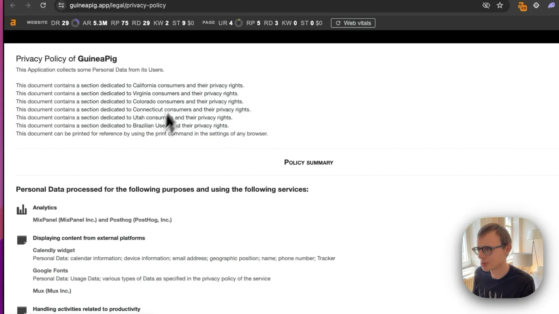Open the diamond-shaped extension icon
559x314 pixels.
[536, 6]
